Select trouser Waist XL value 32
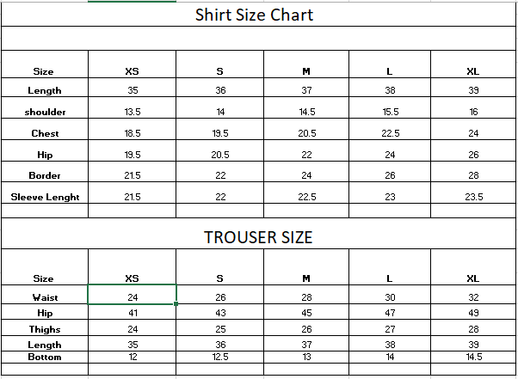 tap(473, 297)
